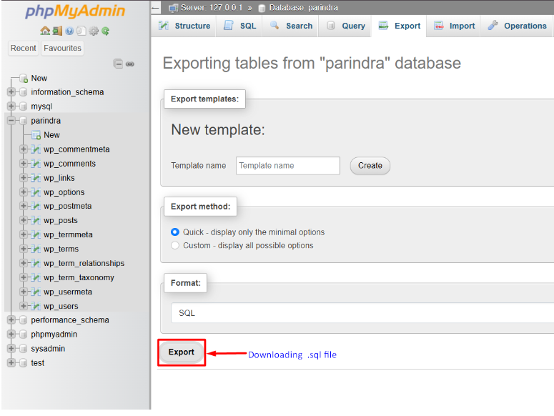The width and height of the screenshot is (554, 416).
Task: Open the wp_options table link
Action: pos(64,192)
